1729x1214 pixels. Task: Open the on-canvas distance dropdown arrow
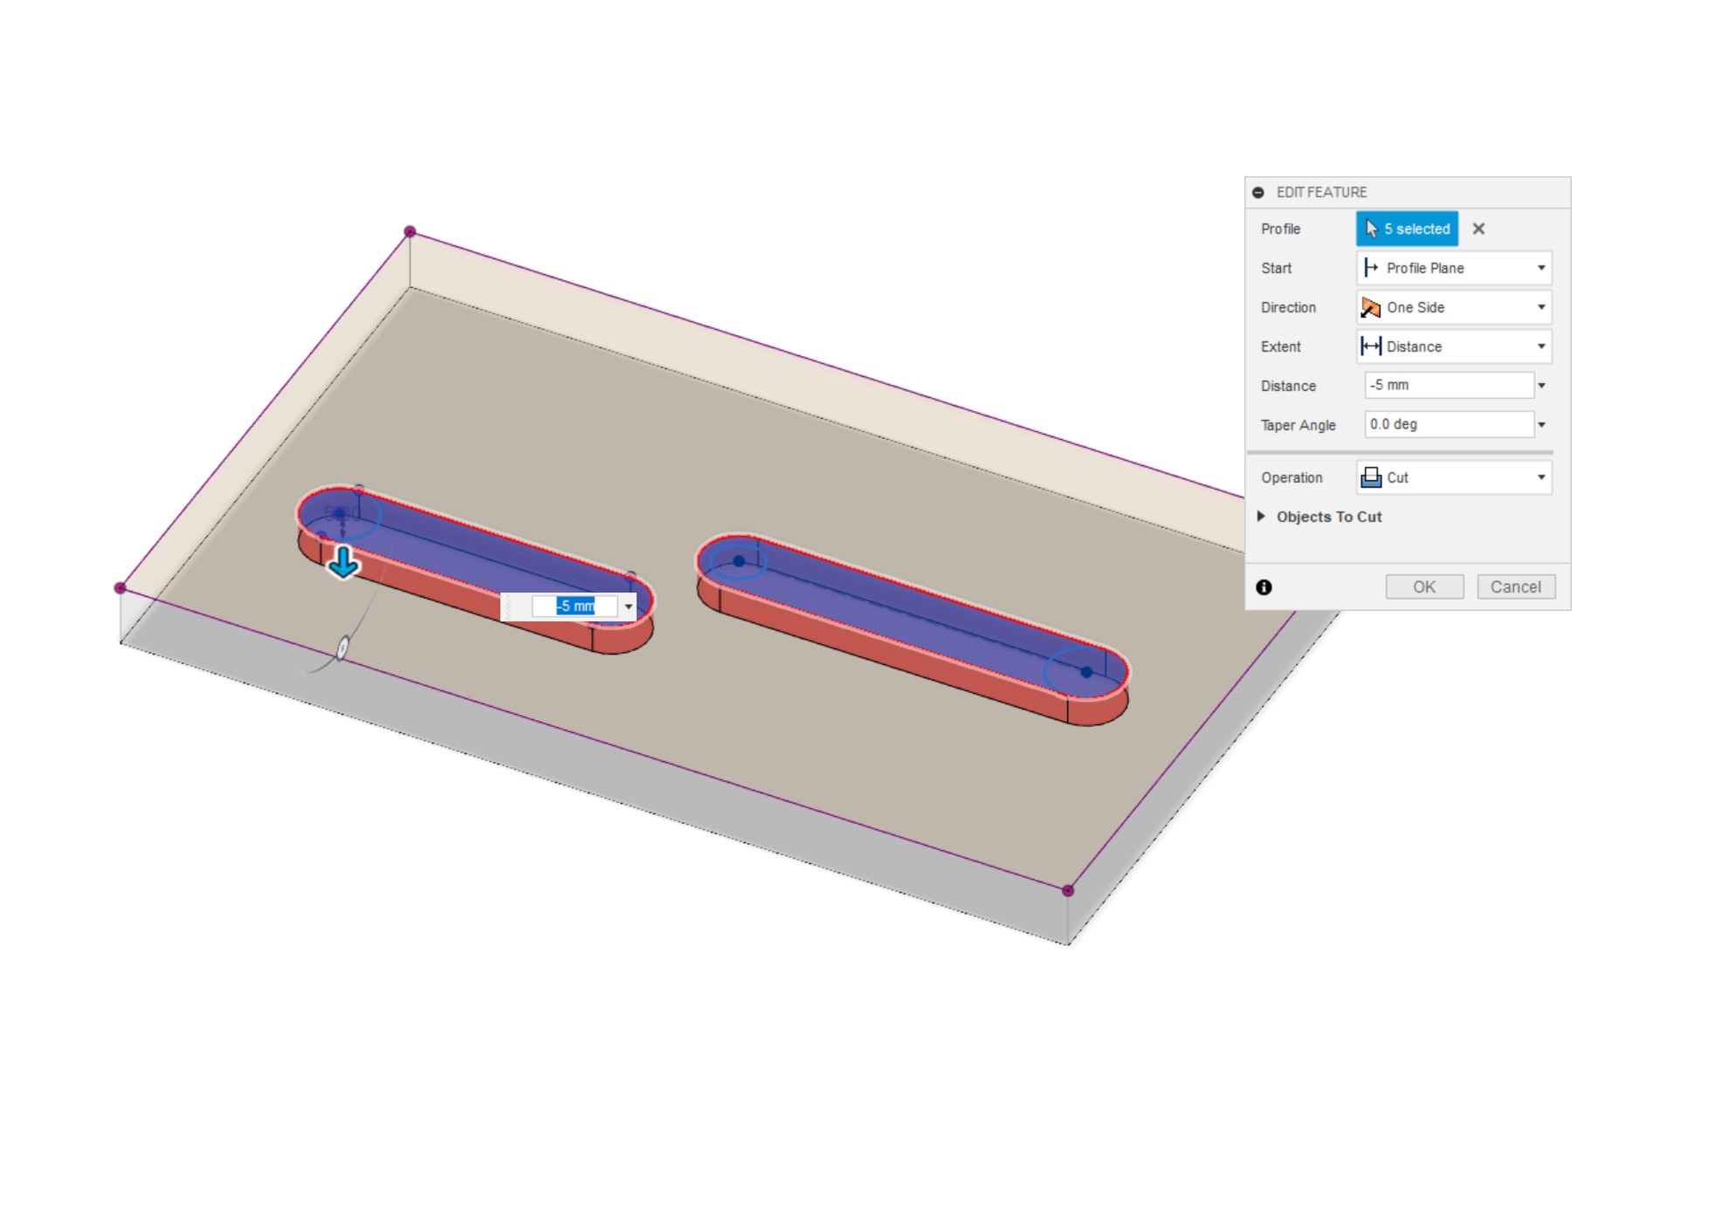[629, 606]
